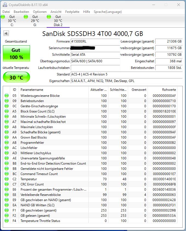Click the Schlechte... column header
186x231 pixels.
118,90
